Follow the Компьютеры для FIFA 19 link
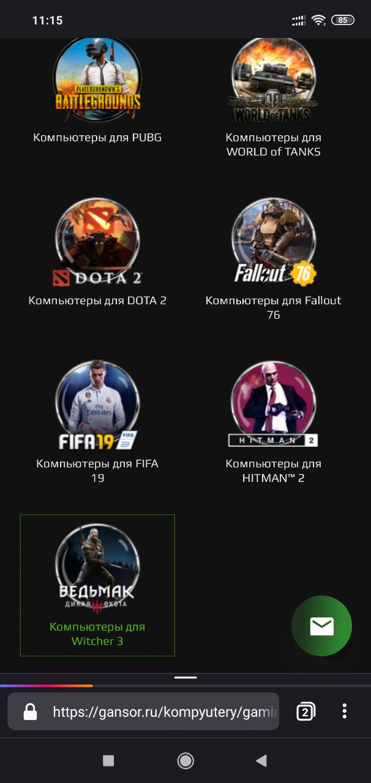The height and width of the screenshot is (783, 371). [97, 471]
